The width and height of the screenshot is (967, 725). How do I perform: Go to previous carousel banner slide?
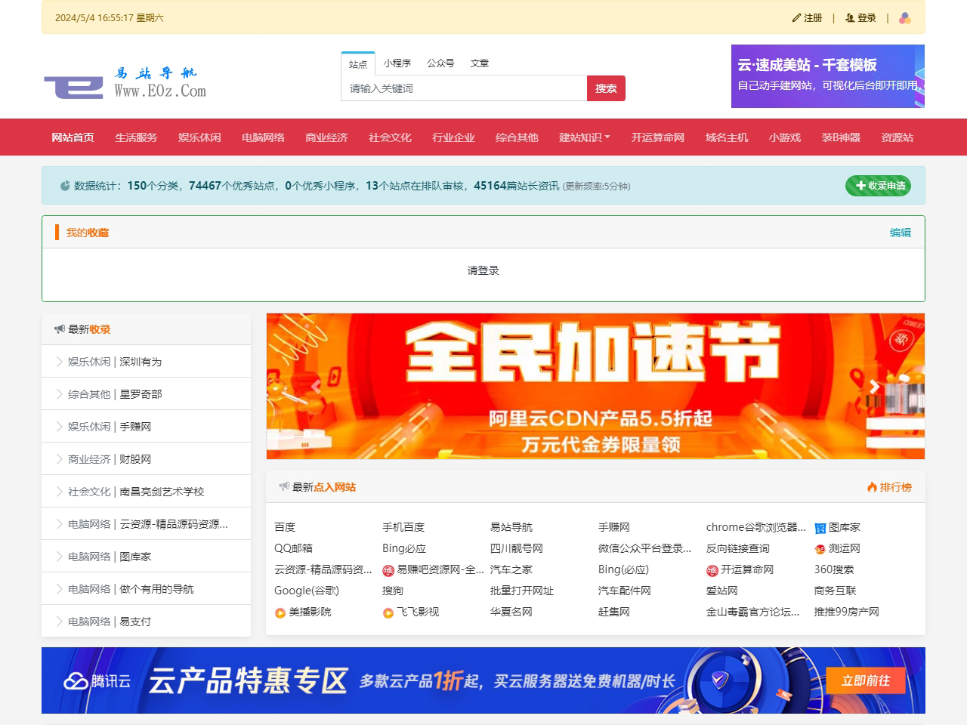[316, 387]
